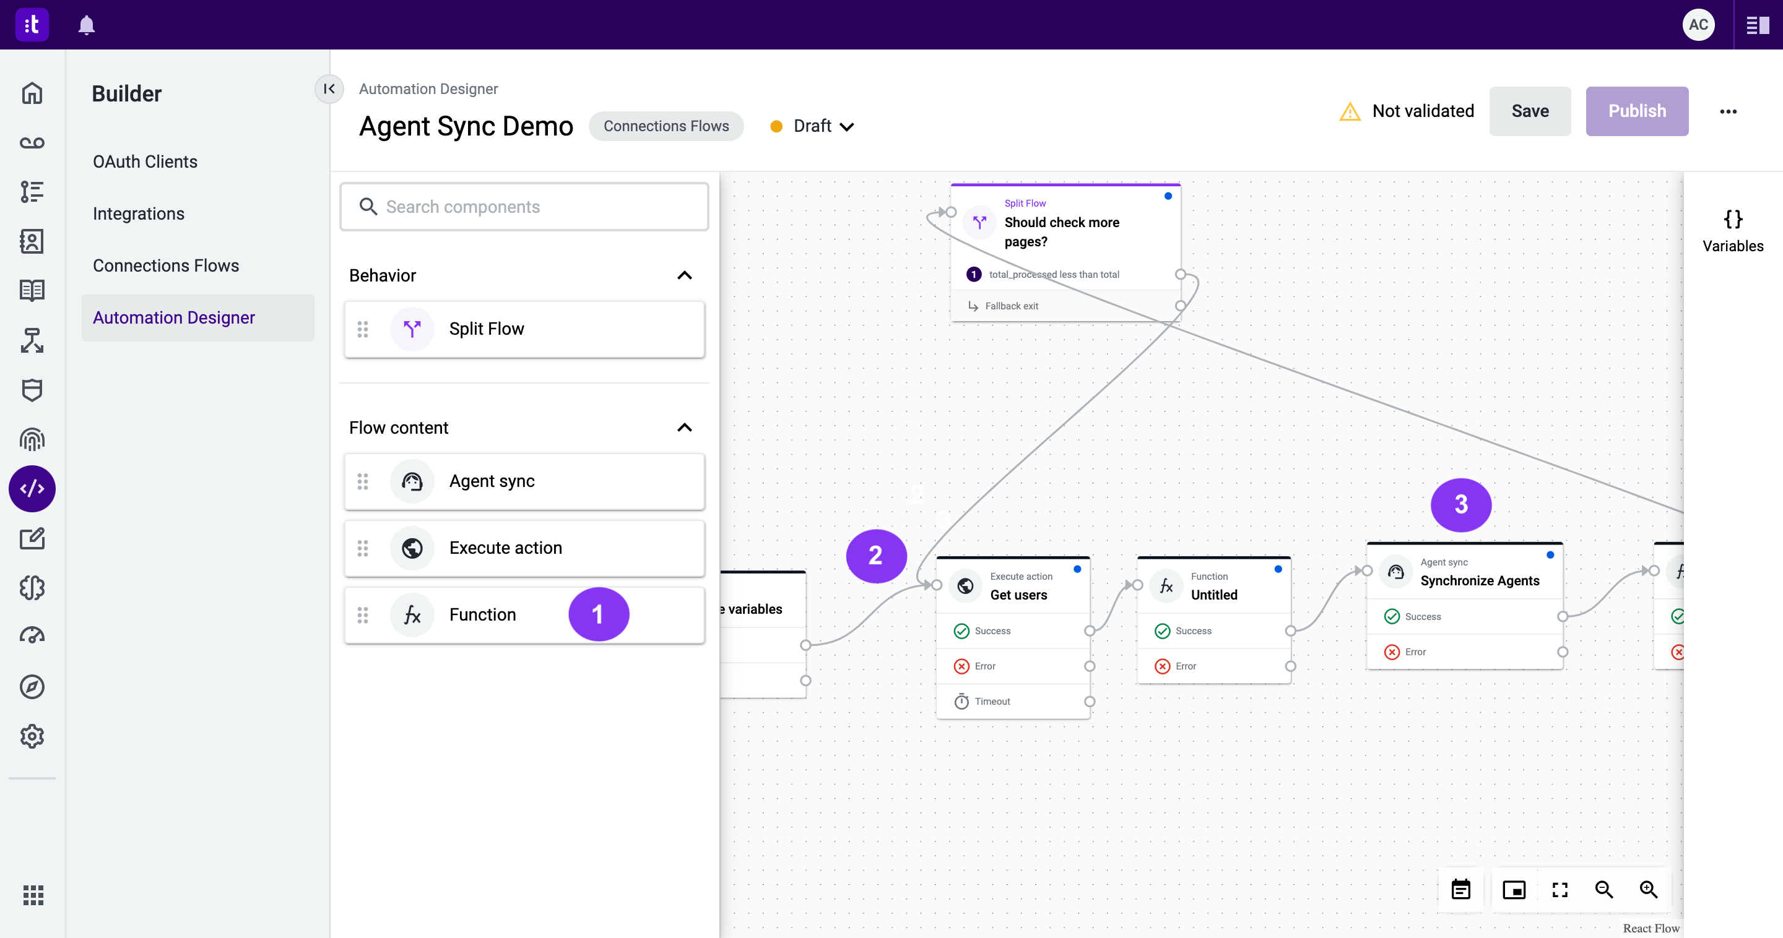The height and width of the screenshot is (938, 1783).
Task: Click the Get users Error output handle
Action: pyautogui.click(x=1089, y=666)
